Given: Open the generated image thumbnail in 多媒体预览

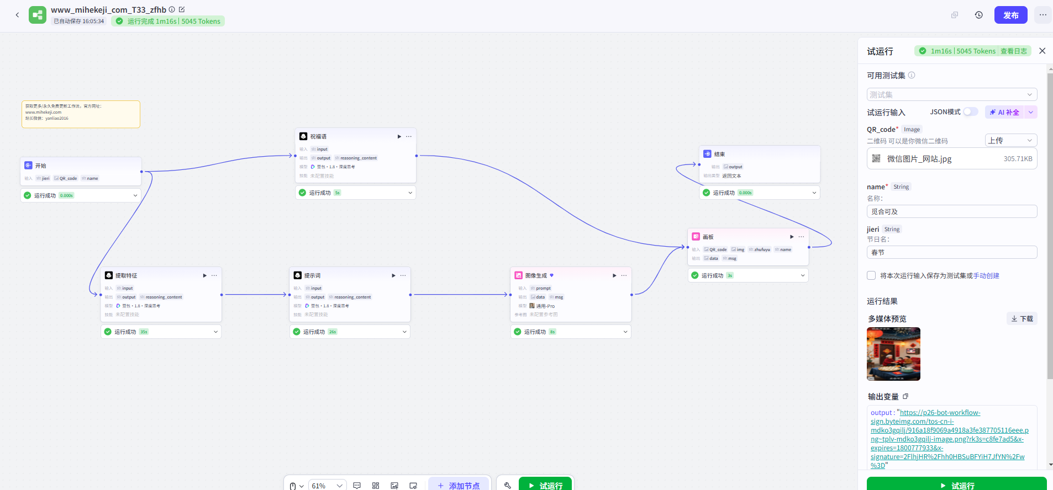Looking at the screenshot, I should [893, 354].
